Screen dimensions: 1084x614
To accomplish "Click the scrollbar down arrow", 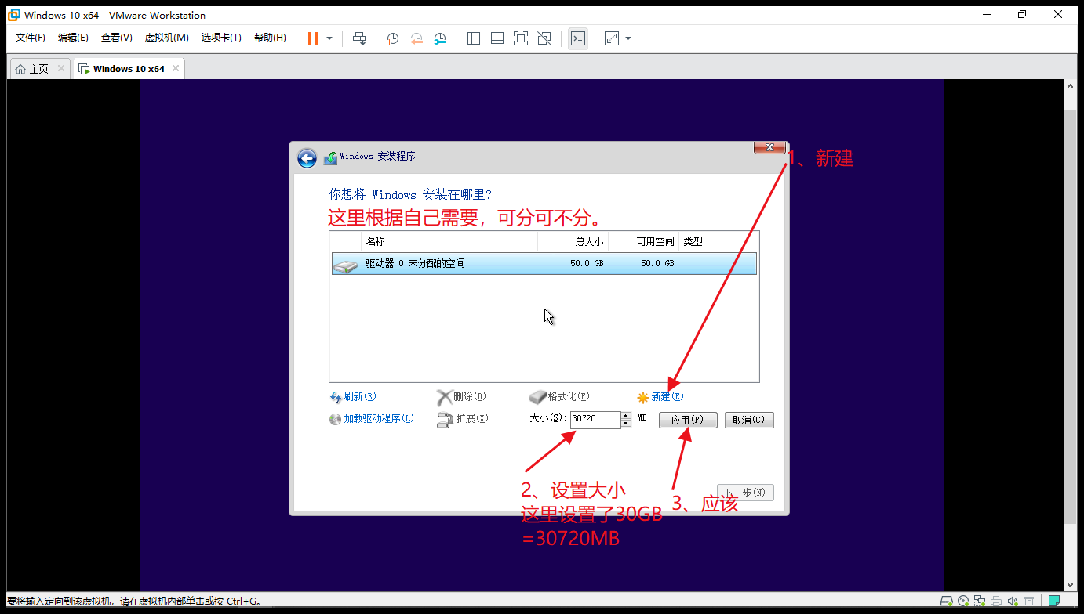I will pos(1071,584).
